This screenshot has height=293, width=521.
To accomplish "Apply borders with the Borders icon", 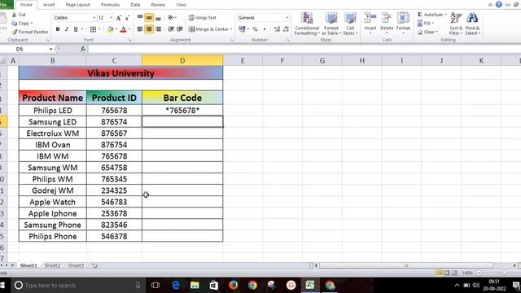I will click(94, 29).
